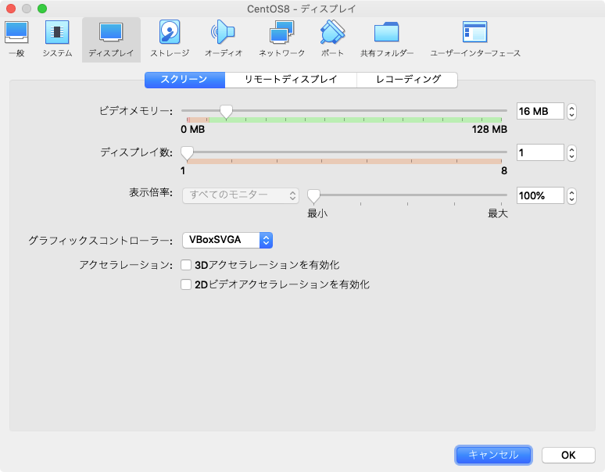
Task: Close the CentOS8 settings window
Action: click(11, 9)
